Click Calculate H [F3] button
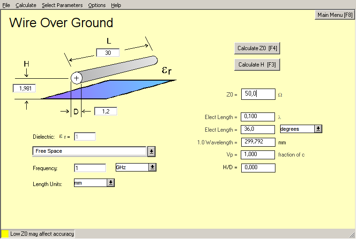Screen dimensions: 356x239 [x=257, y=65]
